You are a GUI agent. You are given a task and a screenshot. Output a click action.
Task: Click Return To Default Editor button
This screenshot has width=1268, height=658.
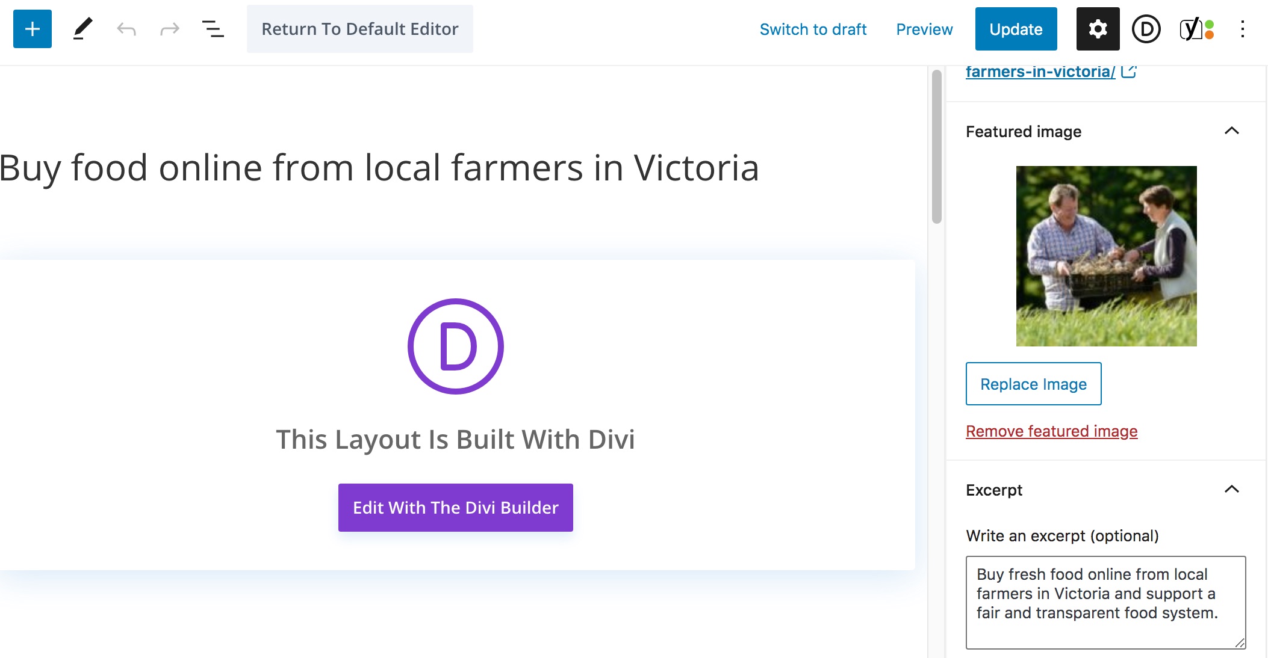pyautogui.click(x=360, y=29)
